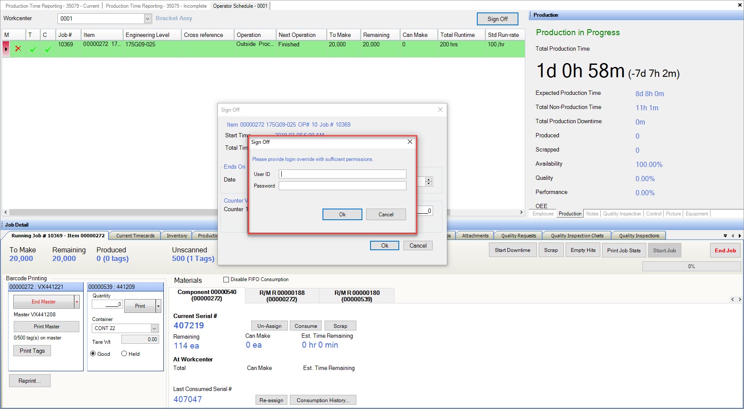Open Inventory tab in Job Detail
The height and width of the screenshot is (409, 744).
(177, 236)
